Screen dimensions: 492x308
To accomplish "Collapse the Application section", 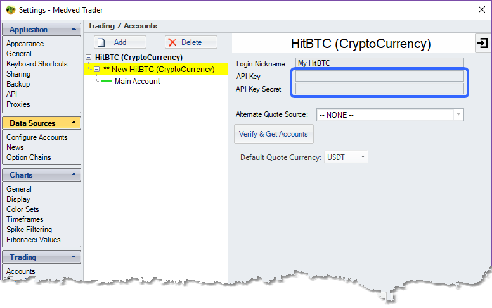I will point(74,29).
